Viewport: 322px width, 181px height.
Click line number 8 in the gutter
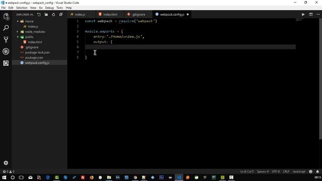[77, 57]
